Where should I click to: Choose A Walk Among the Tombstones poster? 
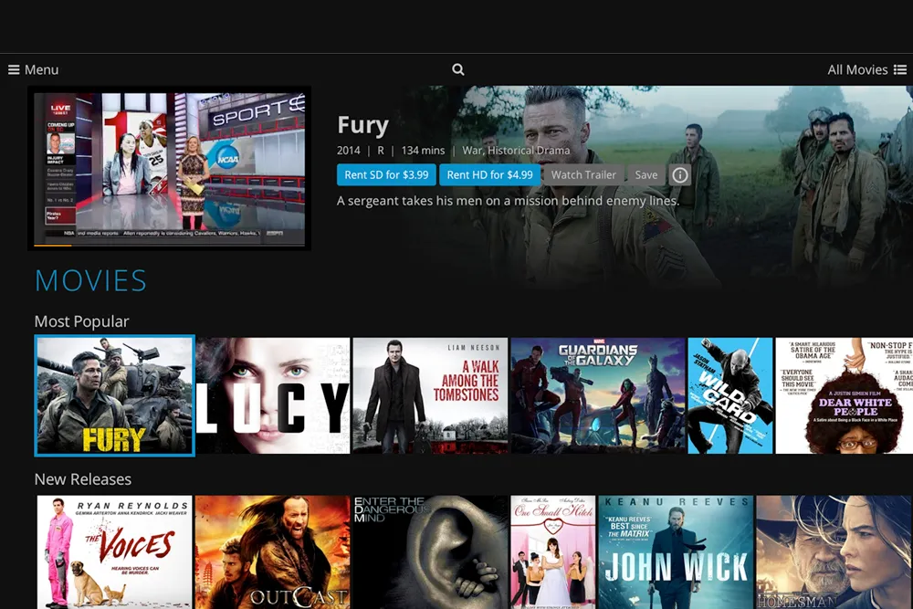click(x=430, y=395)
